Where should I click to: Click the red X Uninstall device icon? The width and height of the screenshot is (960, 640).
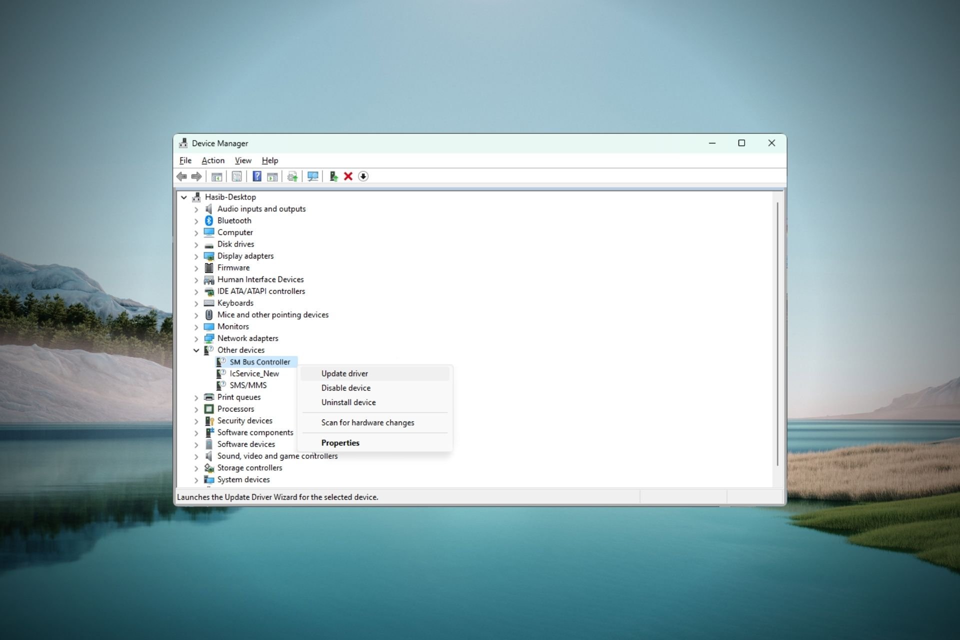pos(348,176)
